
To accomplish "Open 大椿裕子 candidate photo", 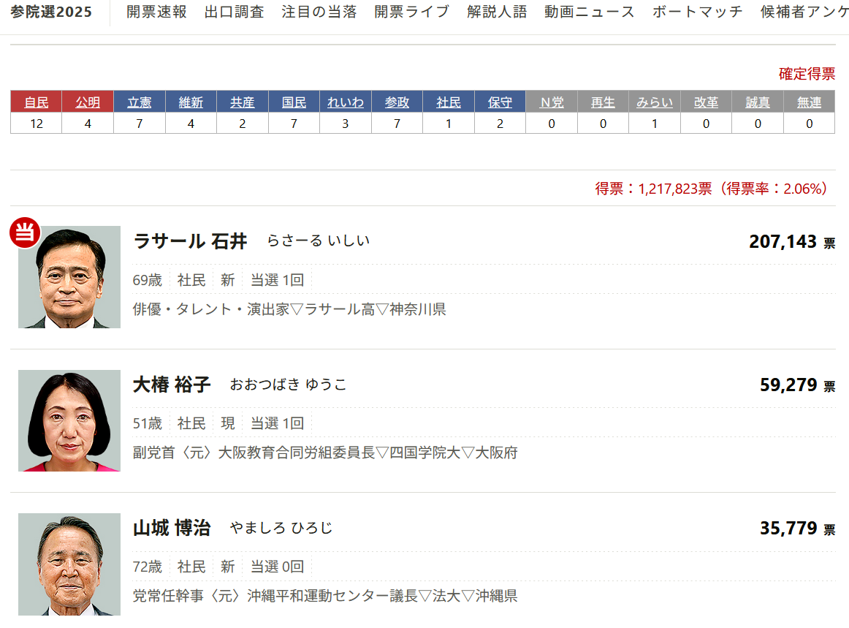I will point(69,420).
